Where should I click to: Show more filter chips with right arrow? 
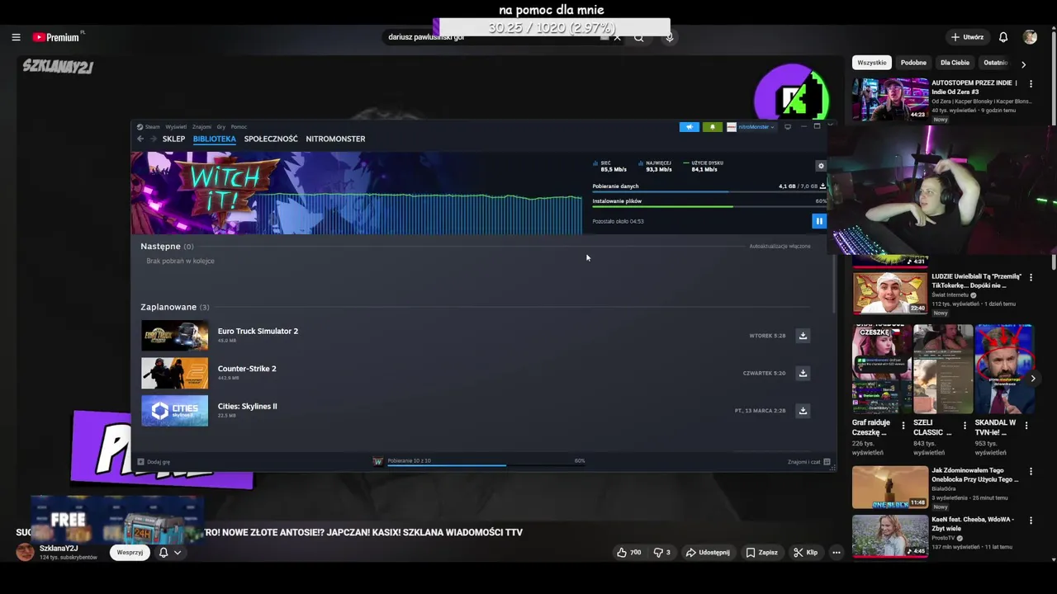click(x=1023, y=64)
